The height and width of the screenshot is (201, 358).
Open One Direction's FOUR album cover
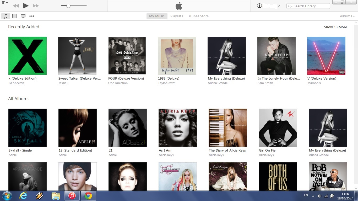[127, 56]
